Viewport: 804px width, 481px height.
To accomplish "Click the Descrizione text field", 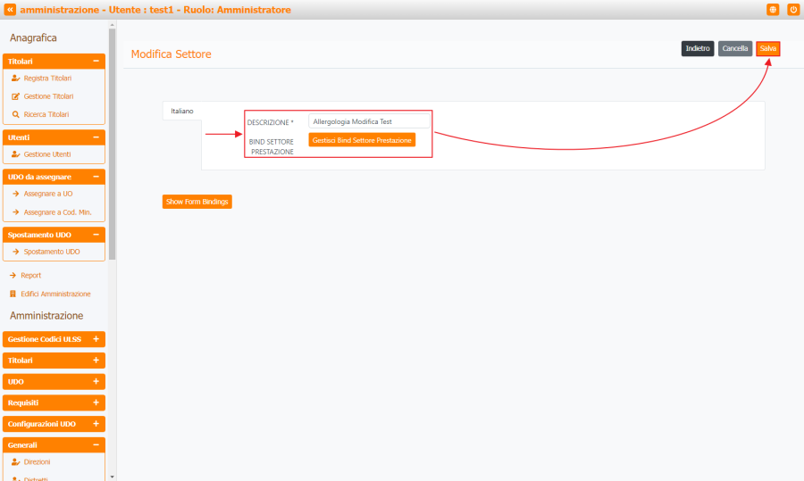I will 369,121.
